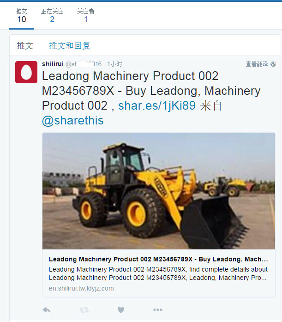Click the card's bold Leadong Machinery headline

coord(158,259)
